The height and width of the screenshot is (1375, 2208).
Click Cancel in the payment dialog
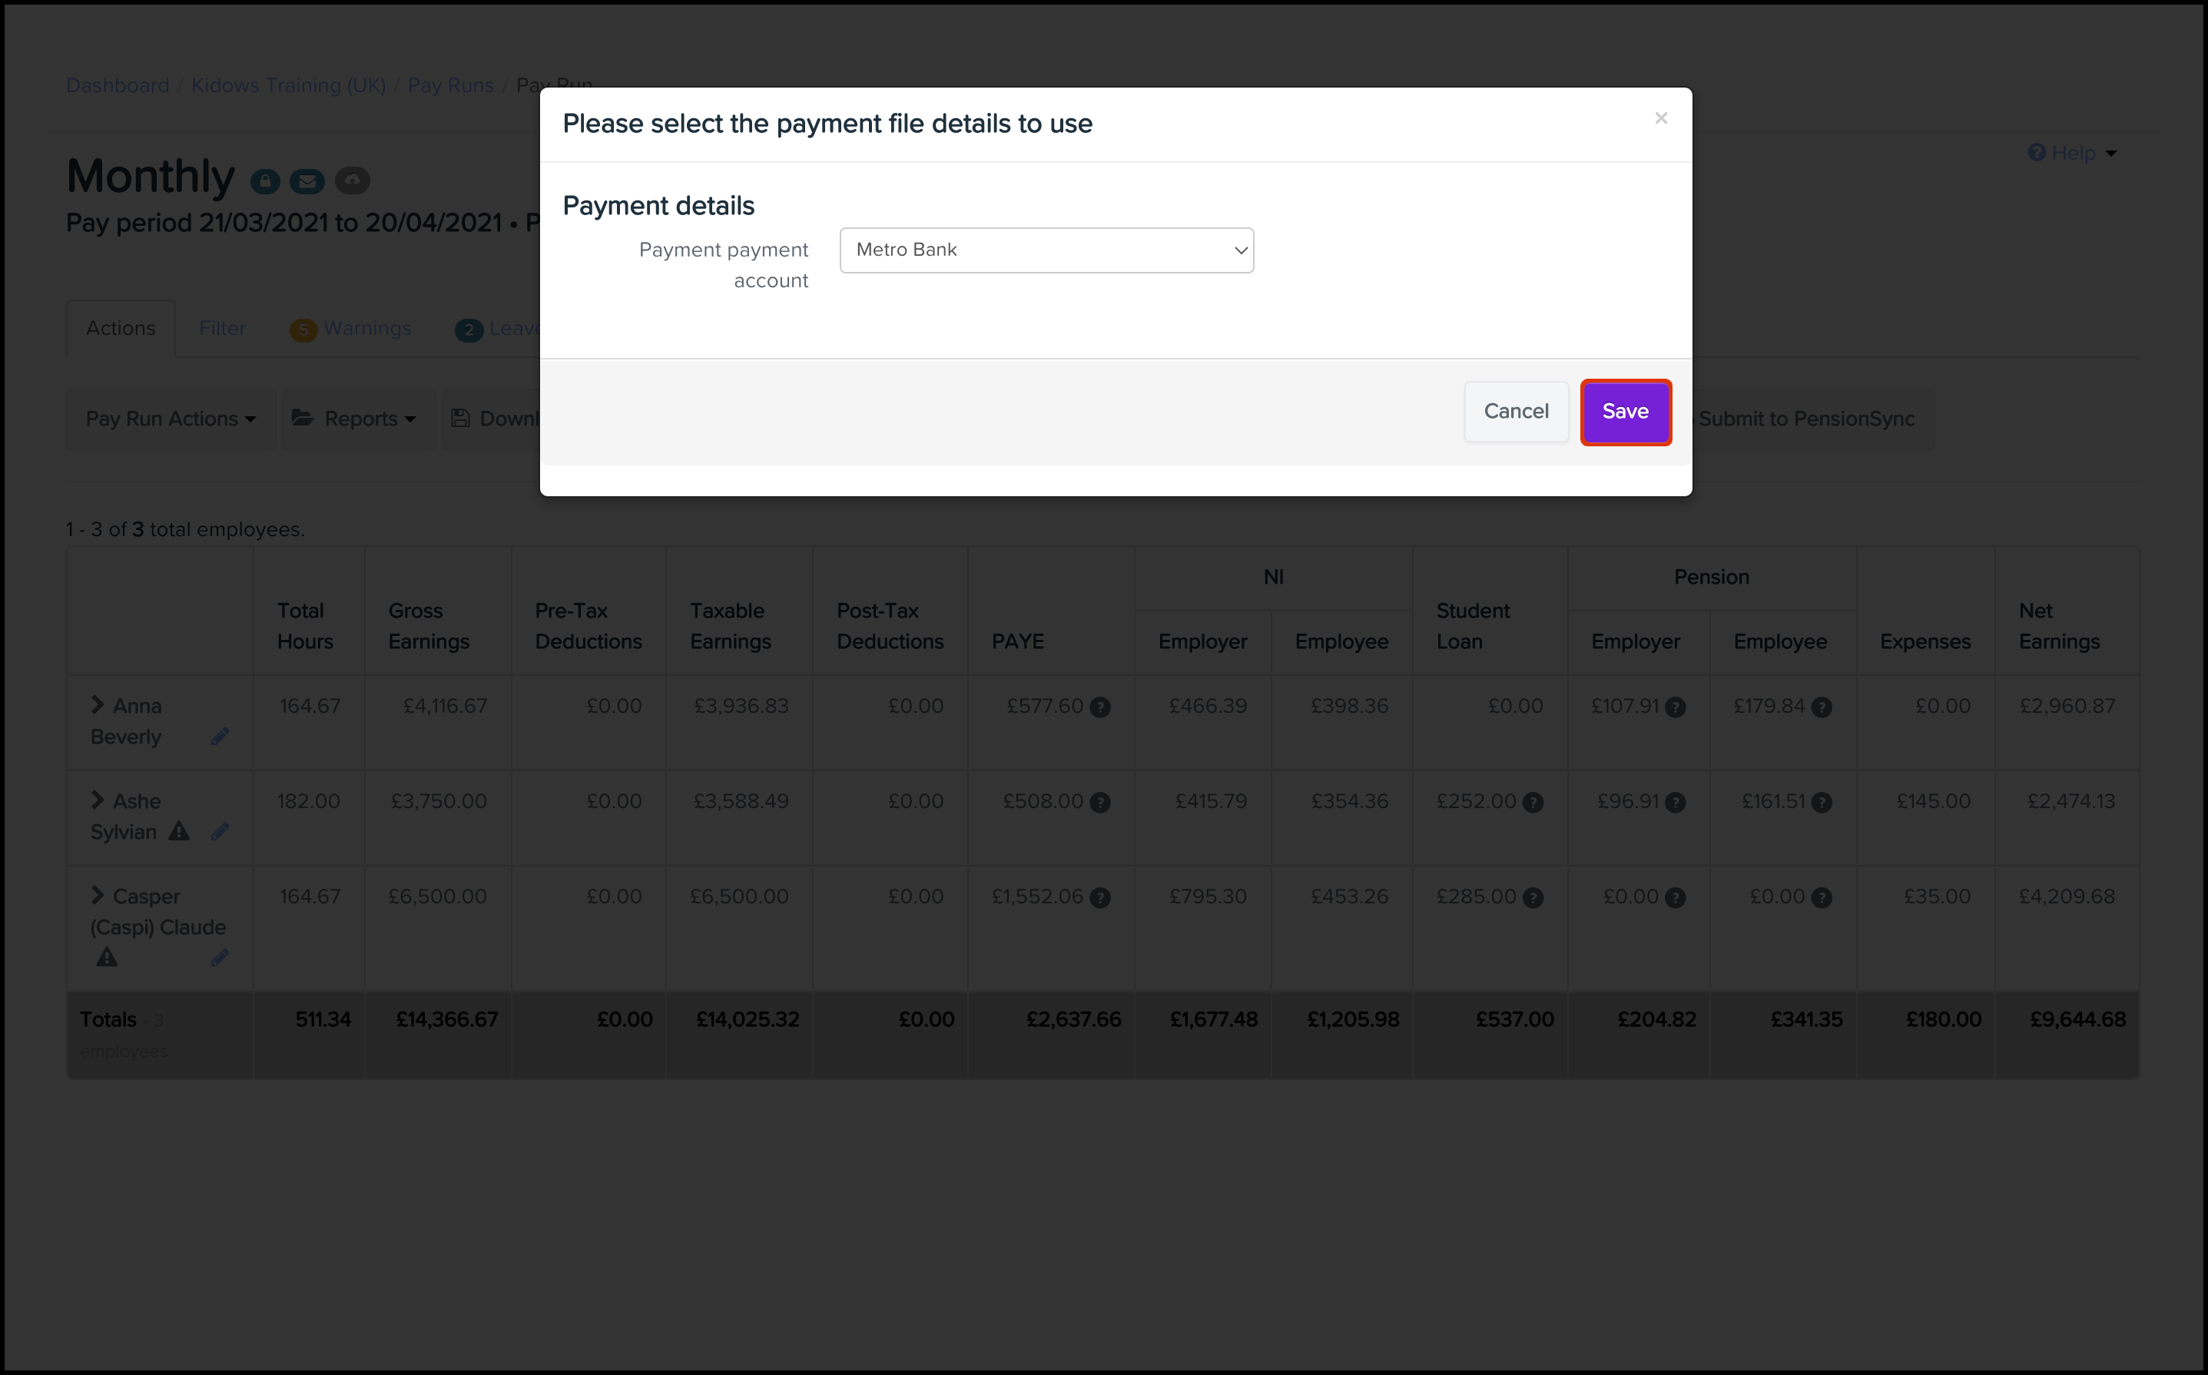click(1516, 412)
